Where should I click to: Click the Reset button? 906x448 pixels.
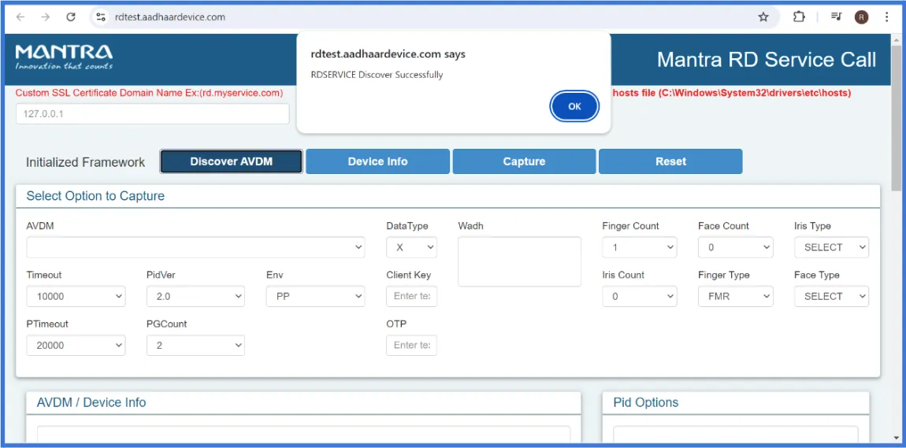670,161
